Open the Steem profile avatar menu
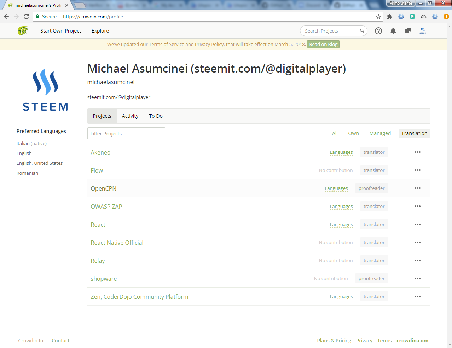452x348 pixels. [x=423, y=31]
